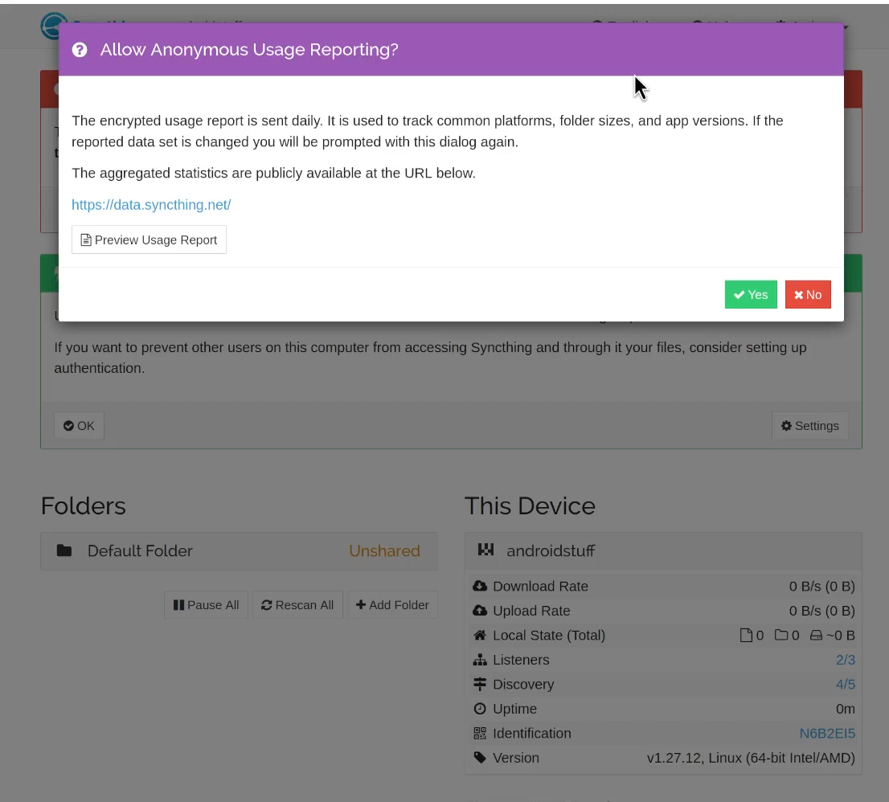Screen dimensions: 889x802
Task: Add Folder button
Action: point(392,605)
